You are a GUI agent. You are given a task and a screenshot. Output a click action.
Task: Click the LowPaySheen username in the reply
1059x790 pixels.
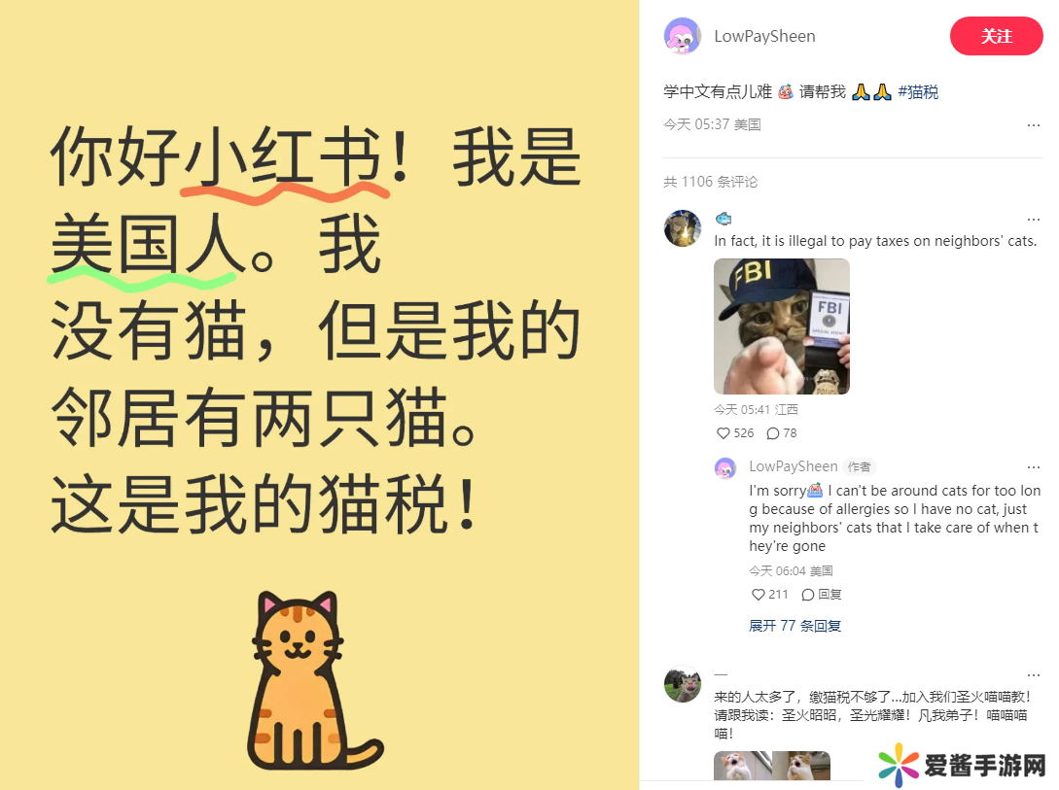pos(793,466)
